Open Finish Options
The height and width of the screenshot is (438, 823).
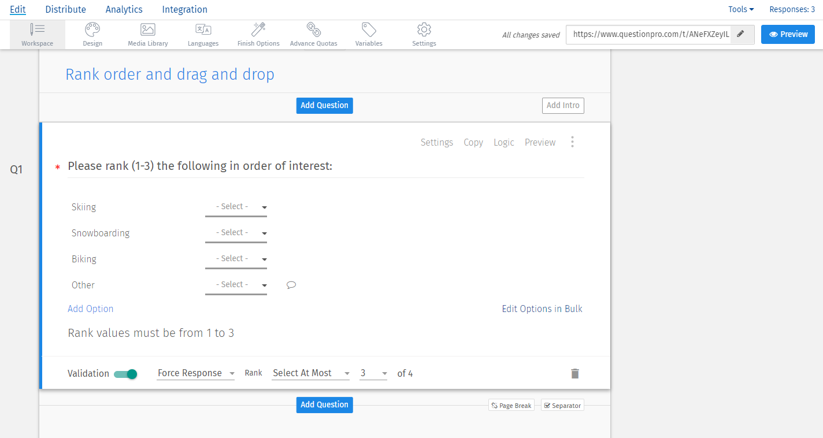(258, 34)
